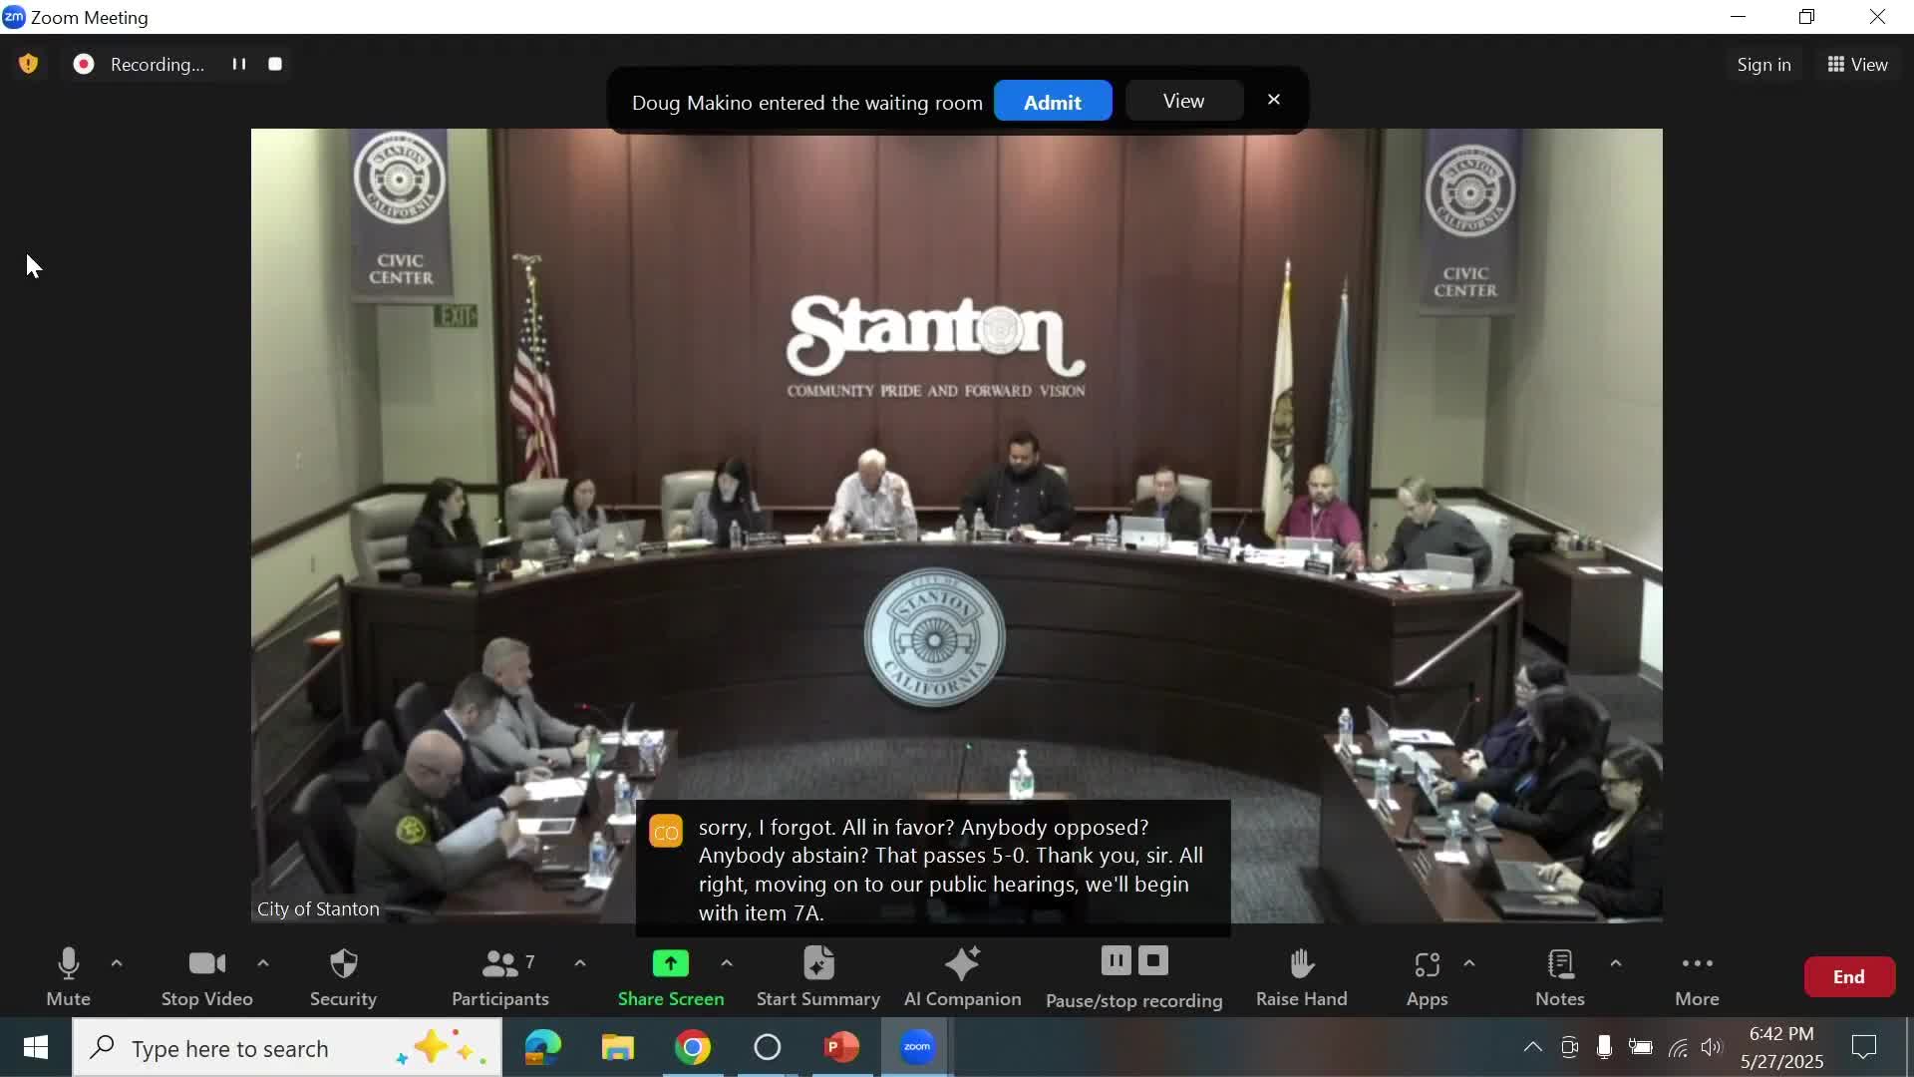Expand the Notes options chevron
The image size is (1914, 1077).
click(1615, 963)
